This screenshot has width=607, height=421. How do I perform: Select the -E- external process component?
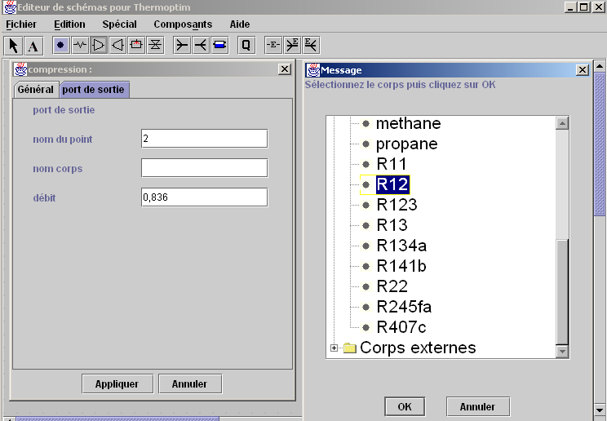tap(273, 46)
